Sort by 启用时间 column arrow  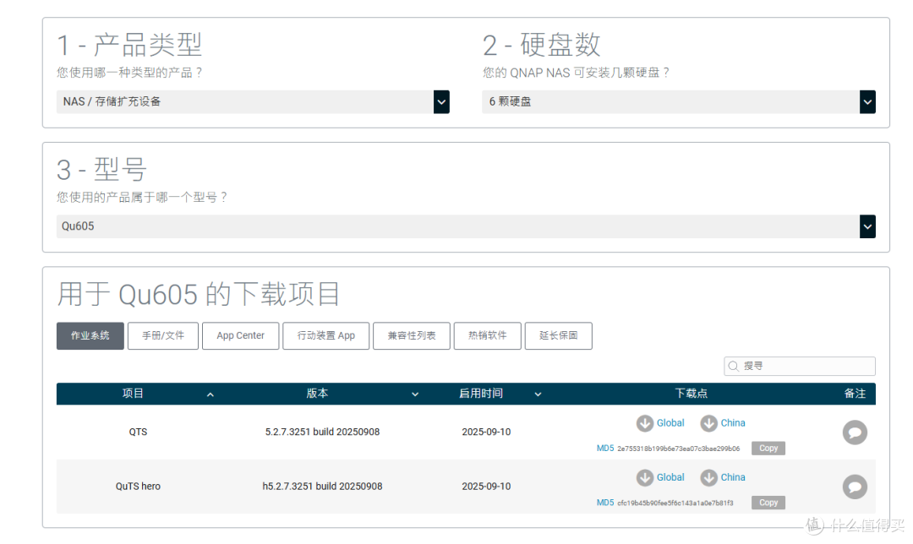coord(538,394)
